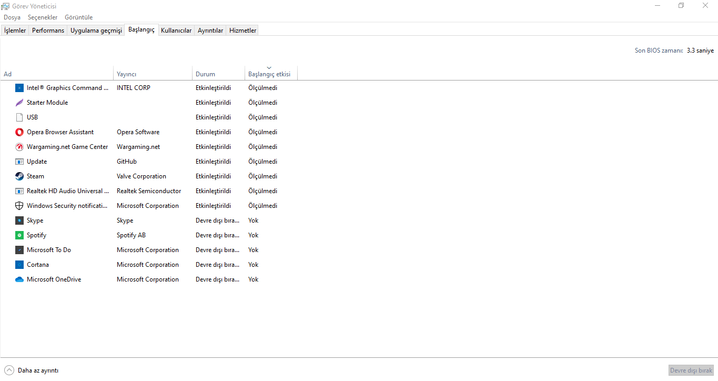Click the Spotify AB publisher cell
The height and width of the screenshot is (381, 718).
tap(132, 235)
